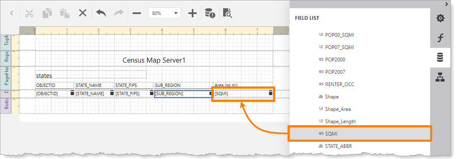Collapse the right panel with the chevron
Image resolution: width=457 pixels, height=159 pixels.
pos(447,4)
